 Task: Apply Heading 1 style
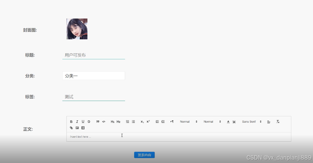112,122
